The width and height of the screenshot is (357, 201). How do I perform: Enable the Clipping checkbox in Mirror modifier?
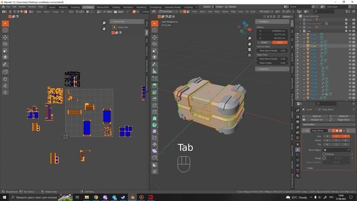pos(324,154)
